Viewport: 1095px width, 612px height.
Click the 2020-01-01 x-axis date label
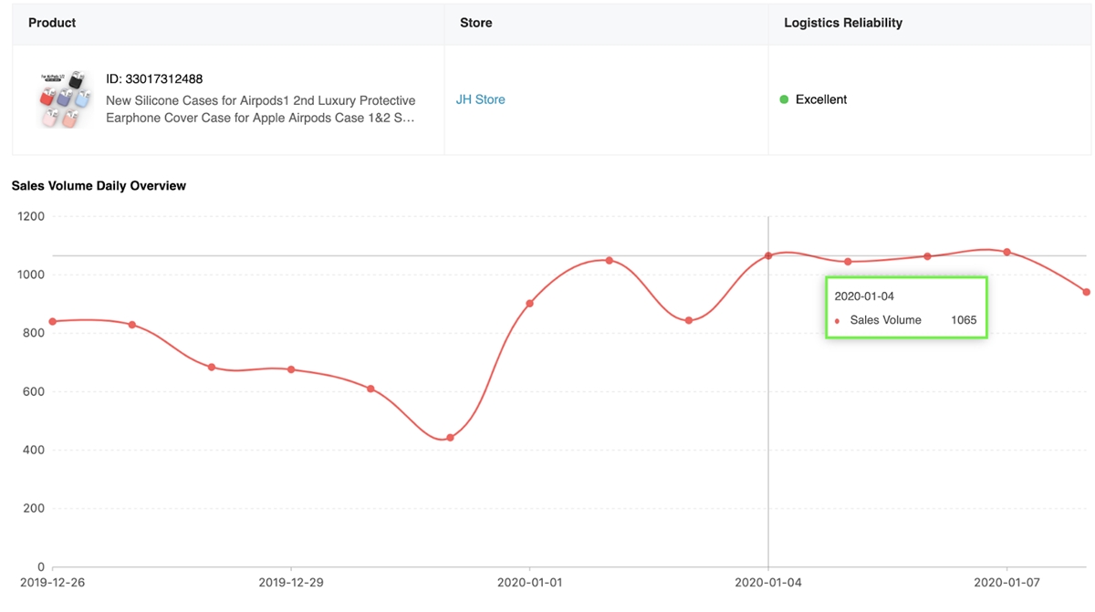click(x=529, y=582)
